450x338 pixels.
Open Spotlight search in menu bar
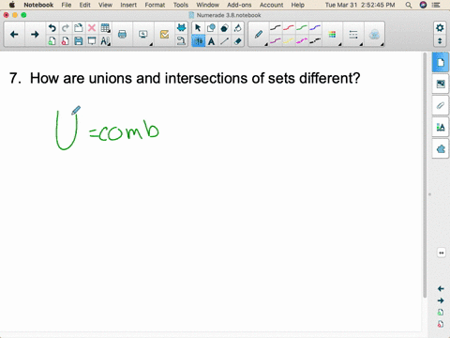pos(409,5)
